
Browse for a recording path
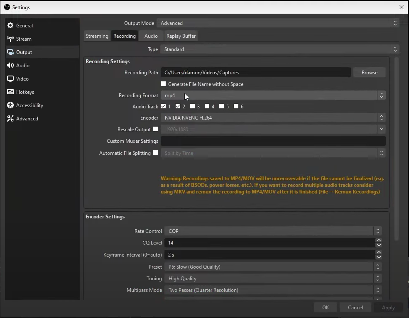369,72
